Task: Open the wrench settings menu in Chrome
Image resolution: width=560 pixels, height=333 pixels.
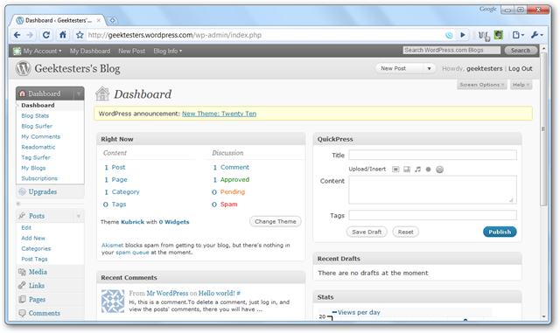Action: (536, 35)
